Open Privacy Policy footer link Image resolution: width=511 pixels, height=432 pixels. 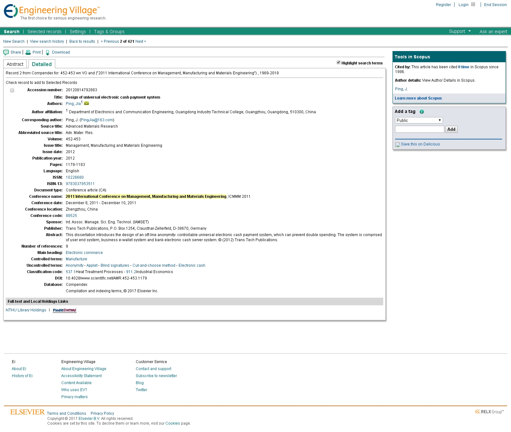102,413
